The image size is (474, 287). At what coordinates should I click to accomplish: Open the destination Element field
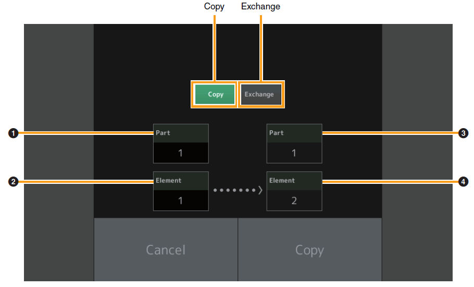click(x=294, y=191)
